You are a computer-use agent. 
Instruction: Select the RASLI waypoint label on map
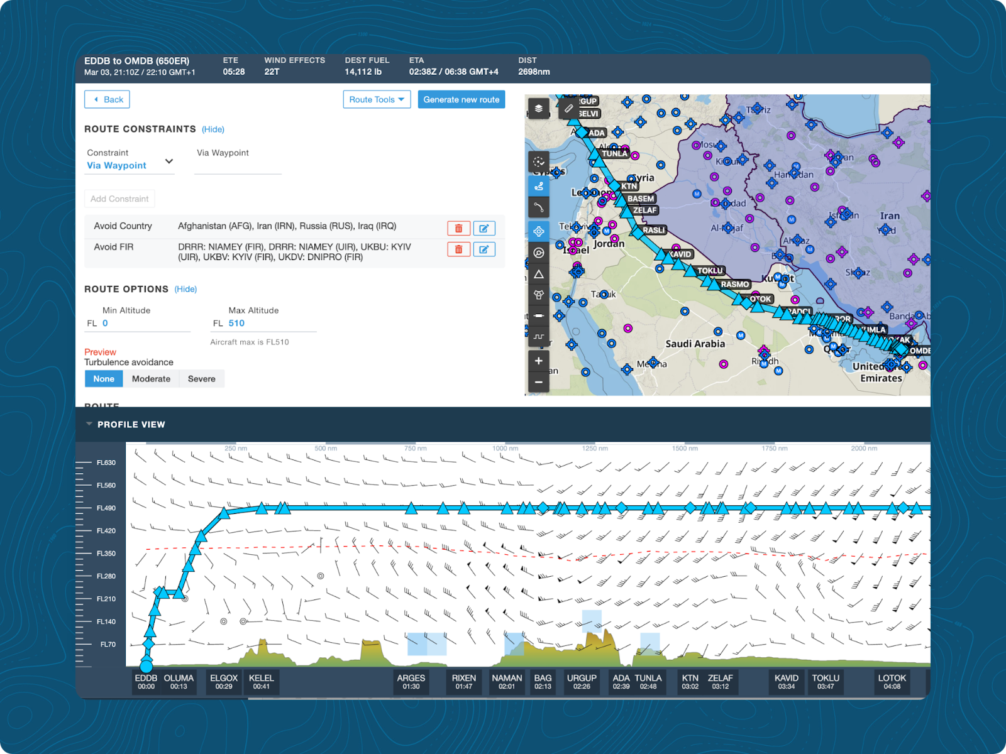(x=654, y=230)
